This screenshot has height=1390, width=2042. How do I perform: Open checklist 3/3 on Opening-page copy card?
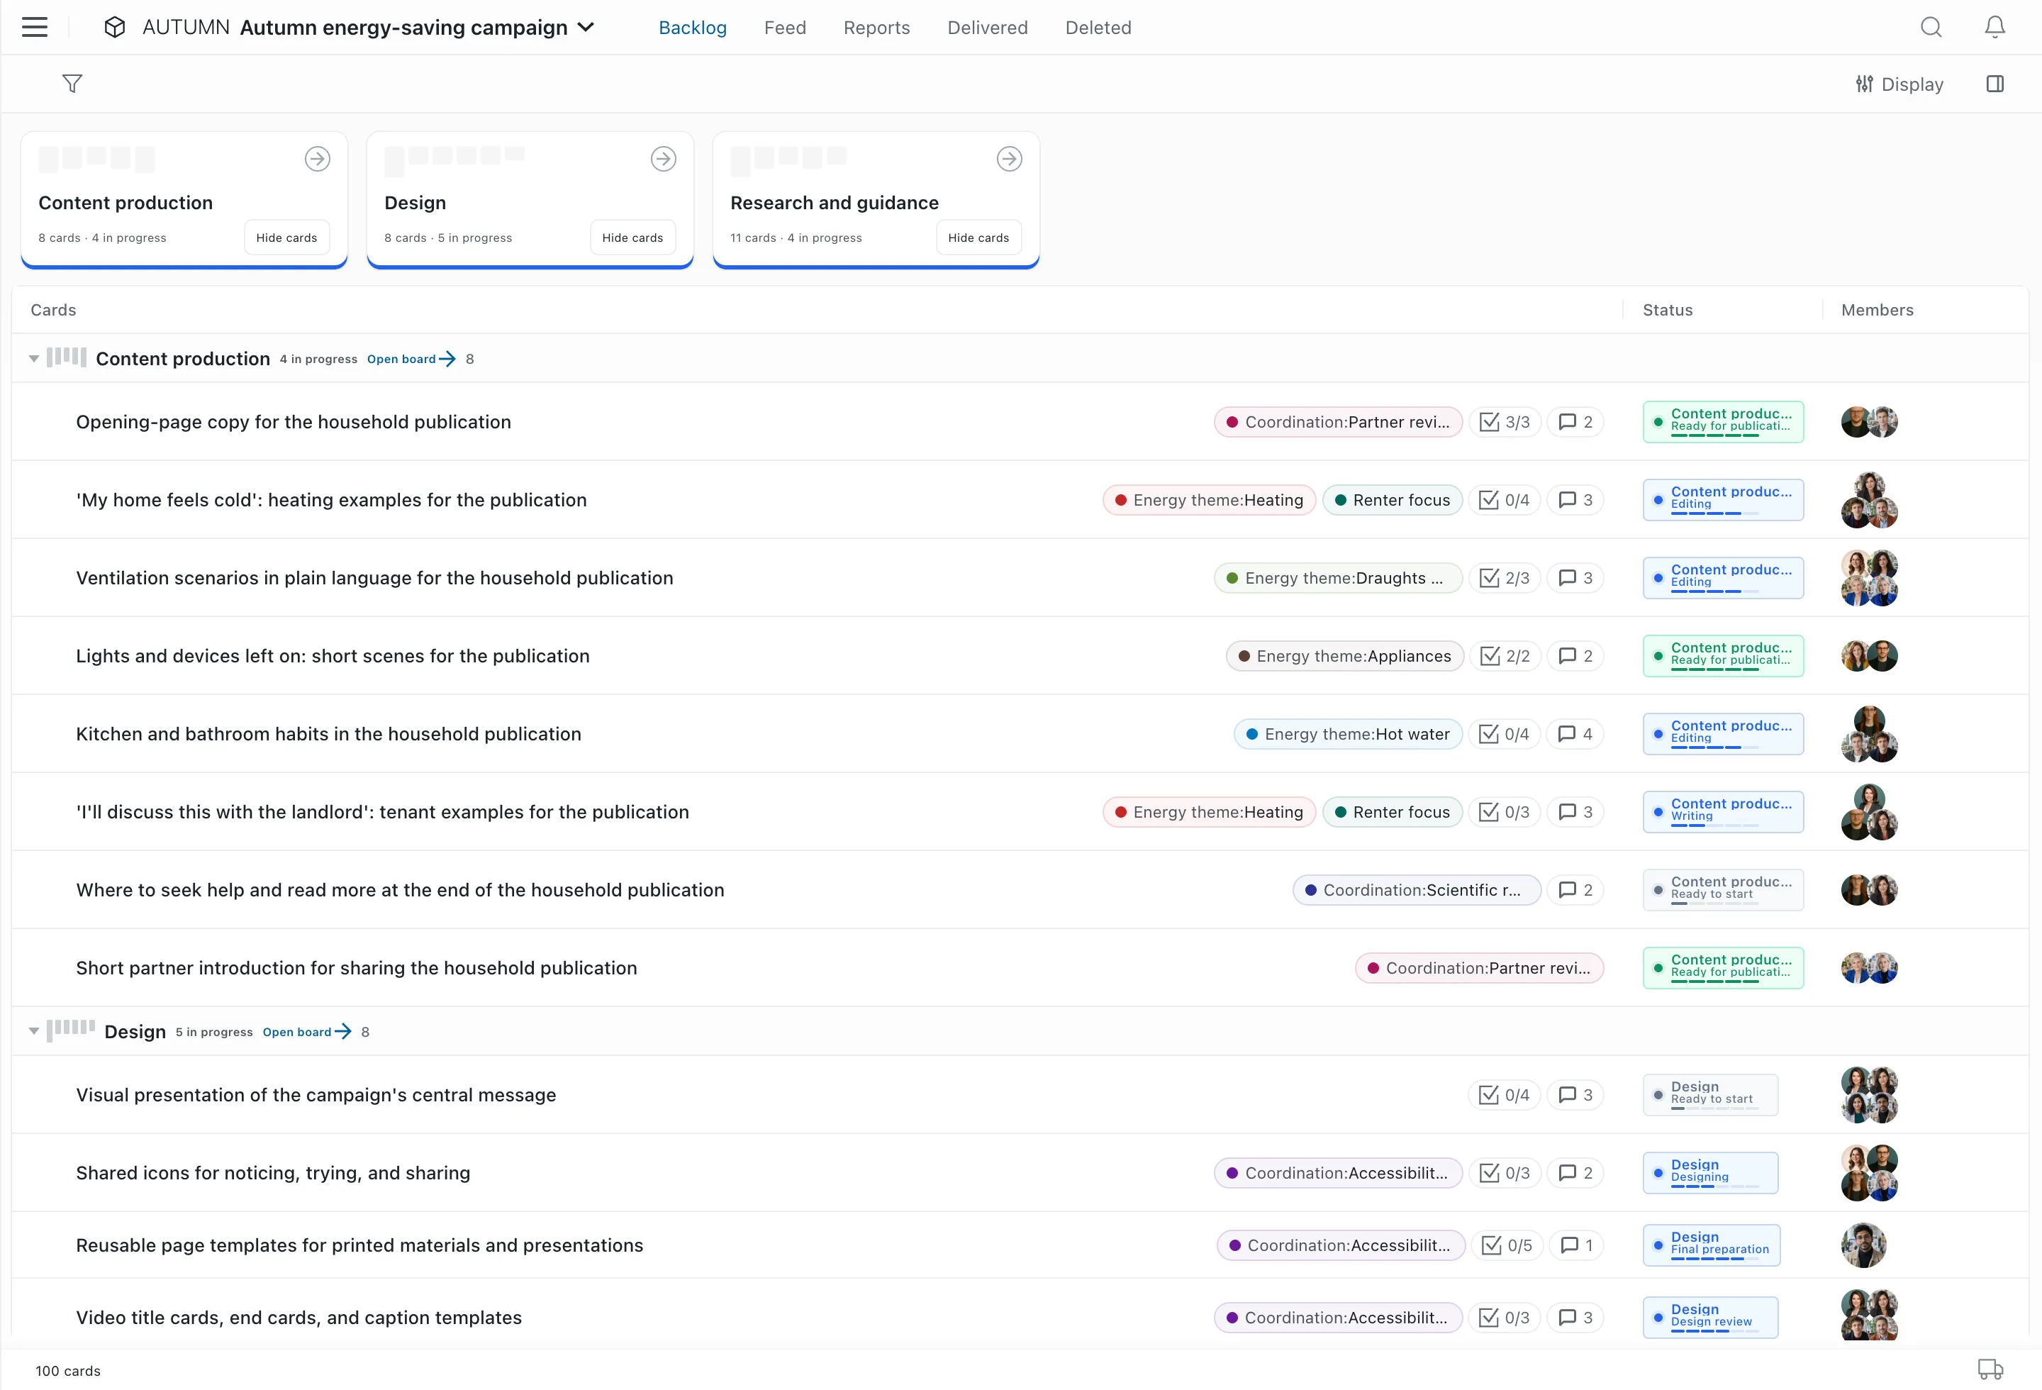click(x=1505, y=422)
